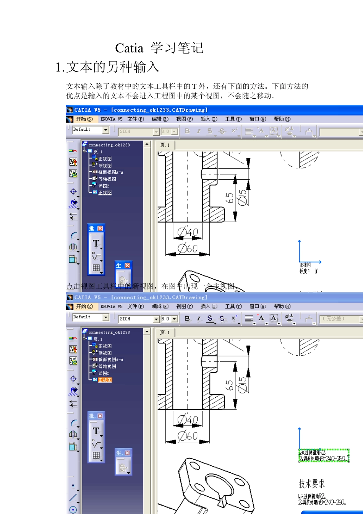Click double-arrow tool in second window sidebar
This screenshot has height=514, width=363.
tap(73, 403)
